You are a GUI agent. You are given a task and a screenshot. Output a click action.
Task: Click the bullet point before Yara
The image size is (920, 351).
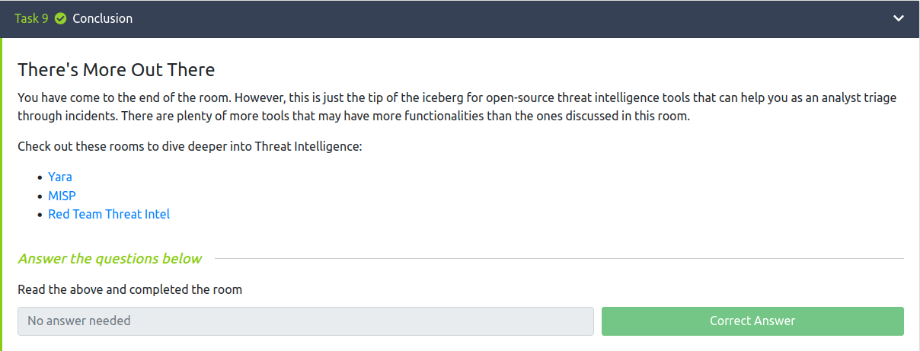coord(40,177)
